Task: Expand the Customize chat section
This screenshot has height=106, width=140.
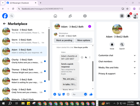Action: 117,55
